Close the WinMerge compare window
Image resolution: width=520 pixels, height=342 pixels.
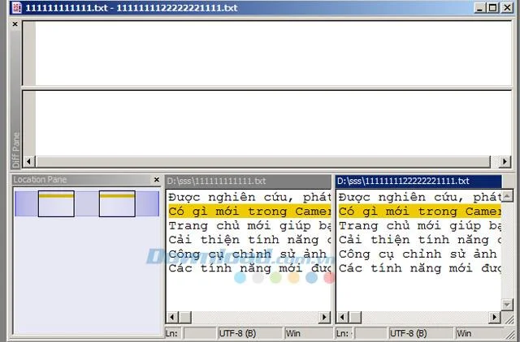pyautogui.click(x=507, y=7)
